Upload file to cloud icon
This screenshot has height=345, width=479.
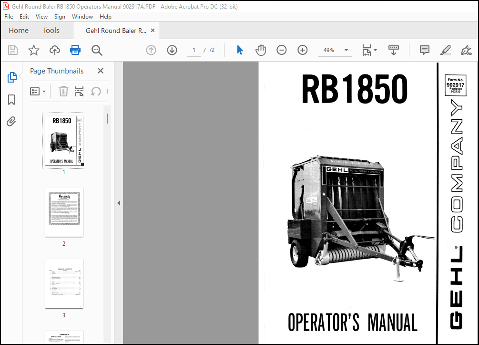55,50
